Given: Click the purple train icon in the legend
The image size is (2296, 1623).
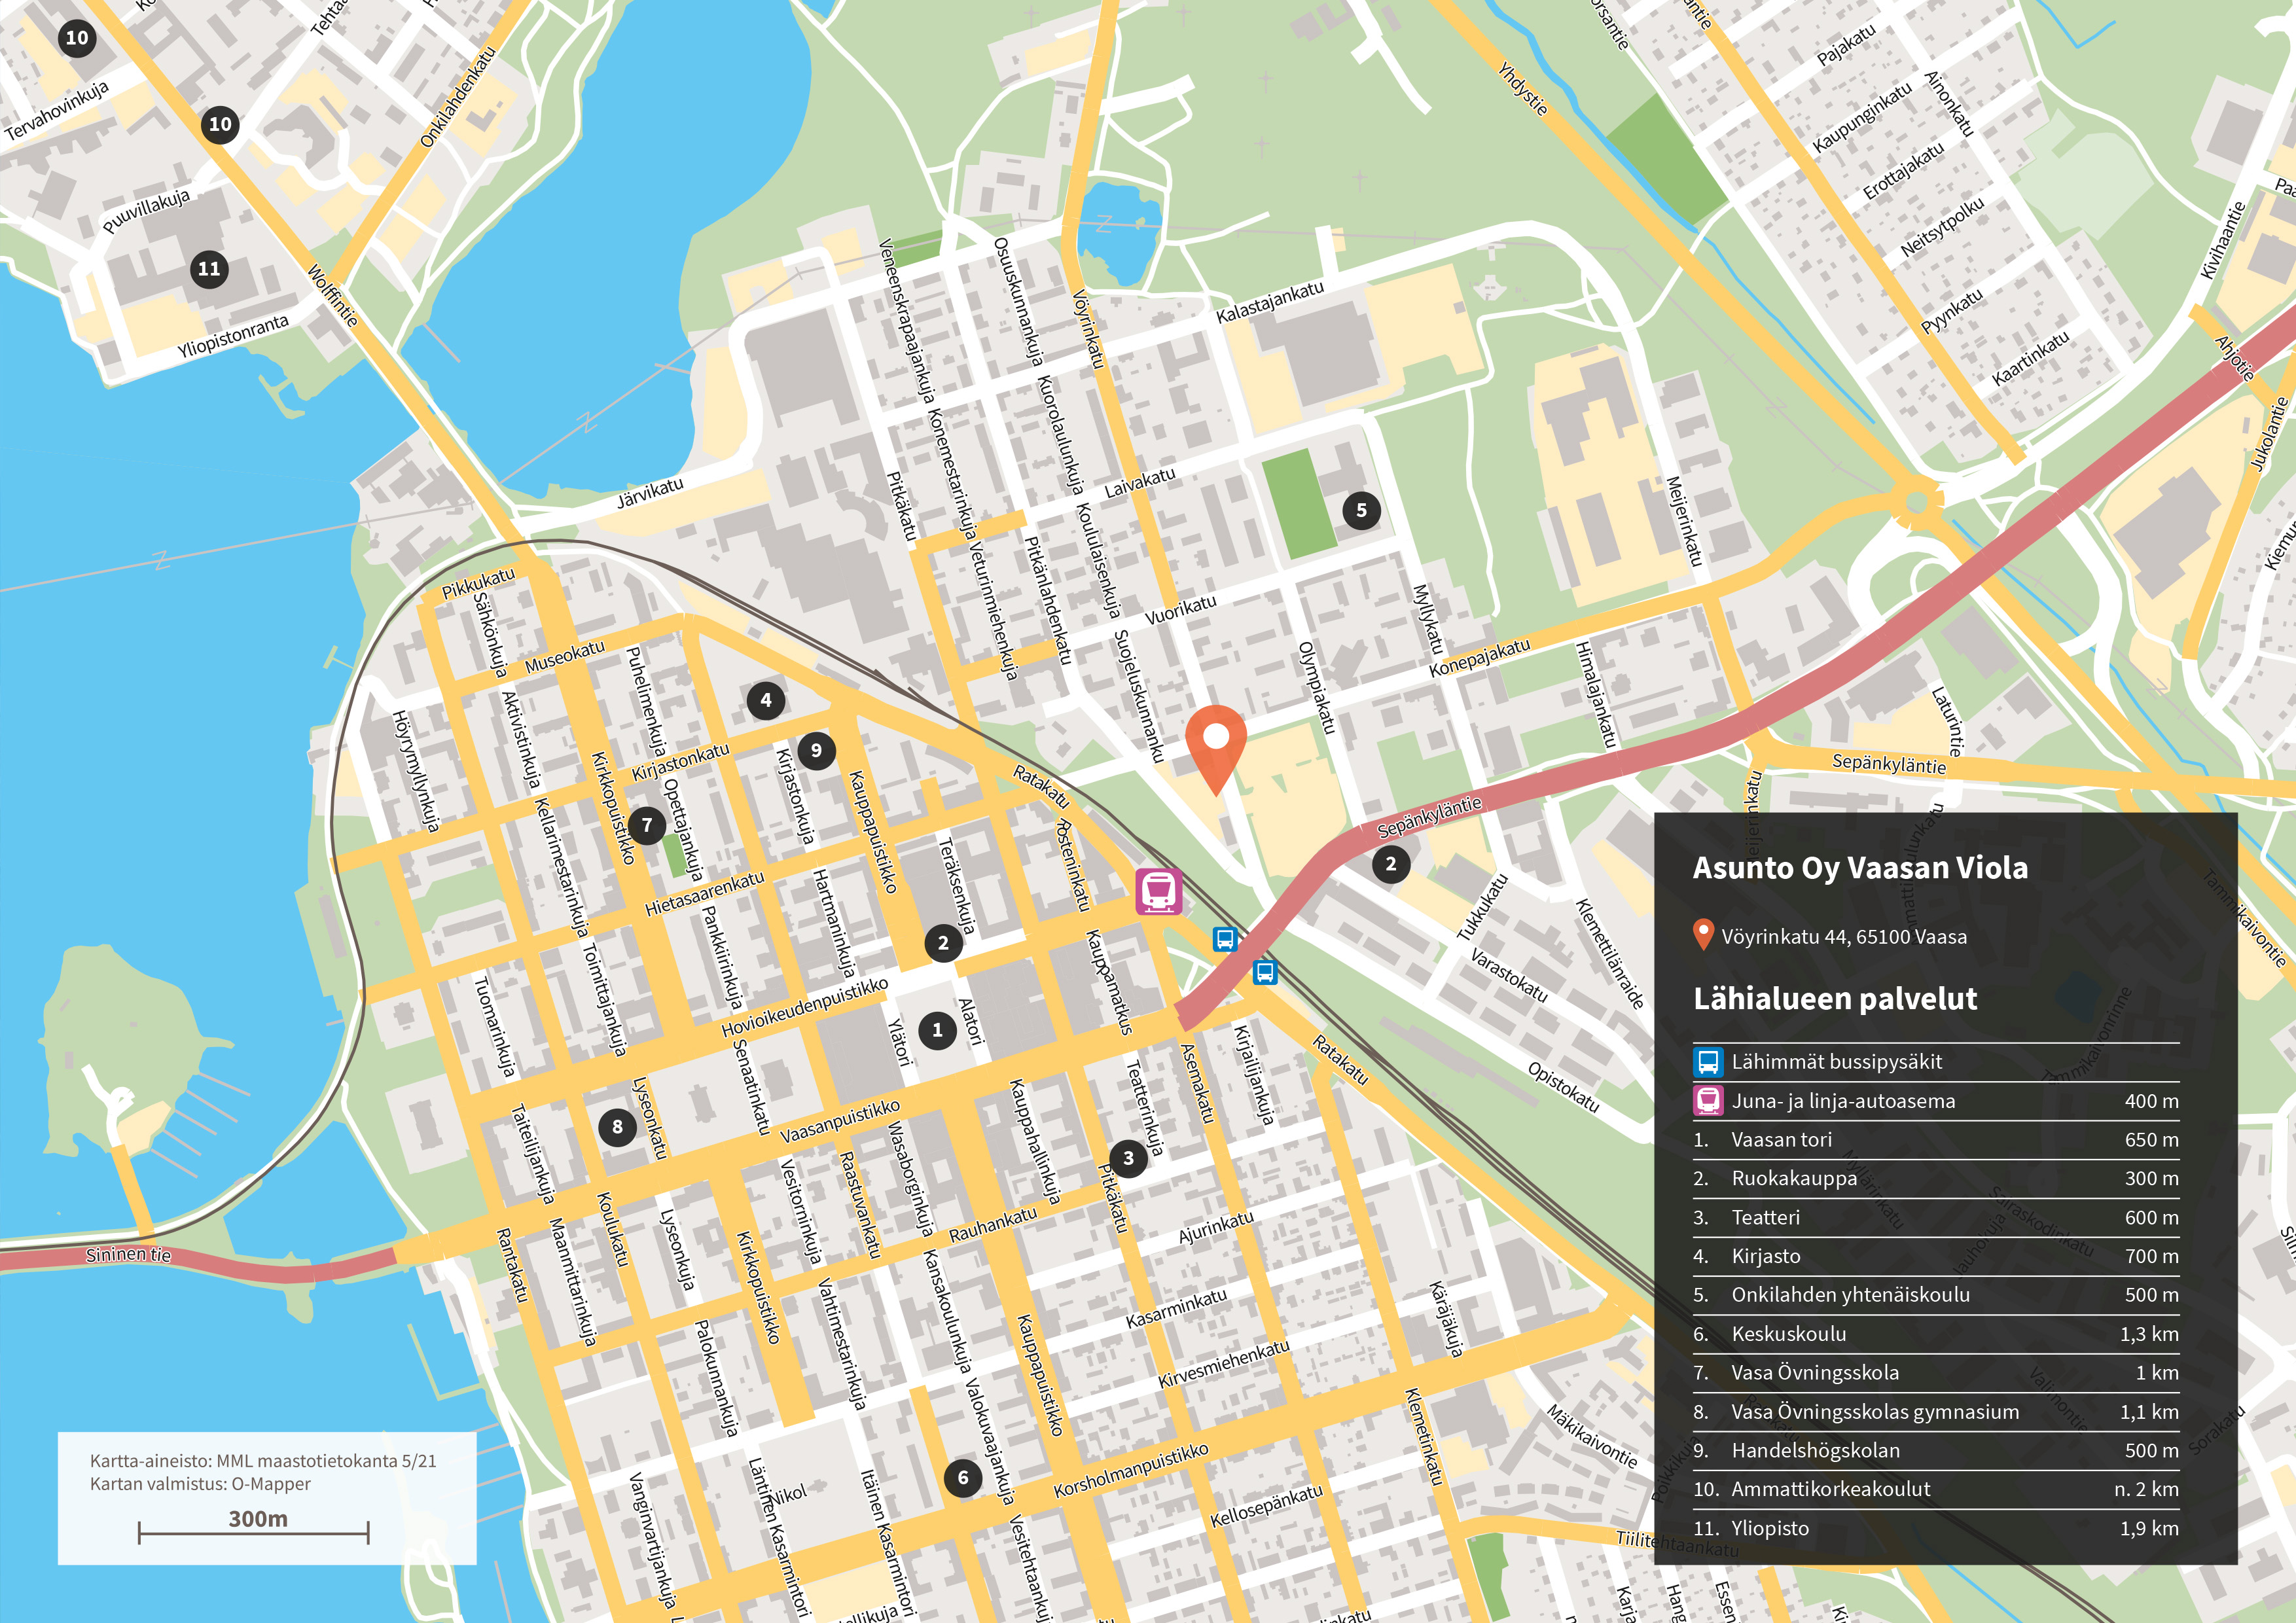Looking at the screenshot, I should click(x=1708, y=1101).
